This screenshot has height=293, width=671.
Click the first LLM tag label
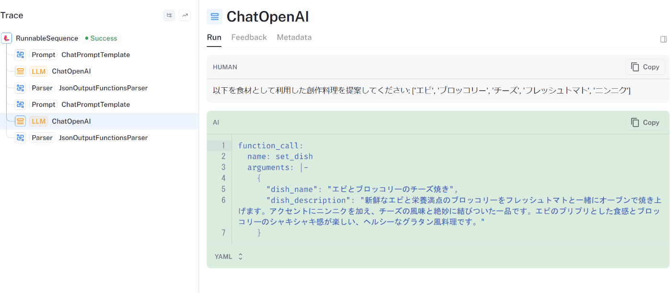pos(38,71)
